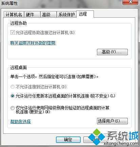Open the 帮助我选择 help link
Viewport: 140px width, 147px height.
pos(20,122)
